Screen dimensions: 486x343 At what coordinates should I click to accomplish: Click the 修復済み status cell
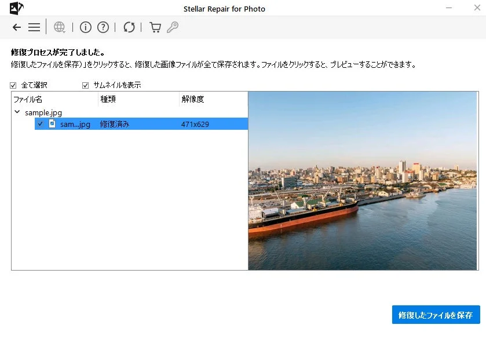pos(114,124)
